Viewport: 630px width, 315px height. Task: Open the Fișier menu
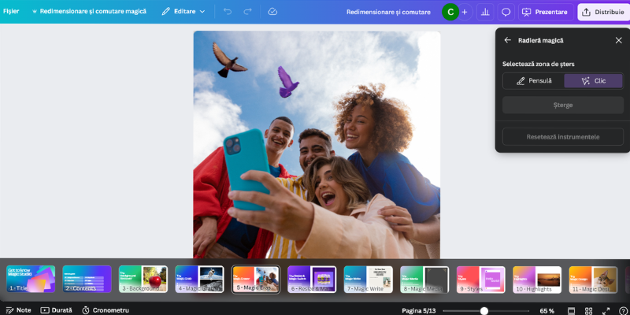(x=11, y=12)
